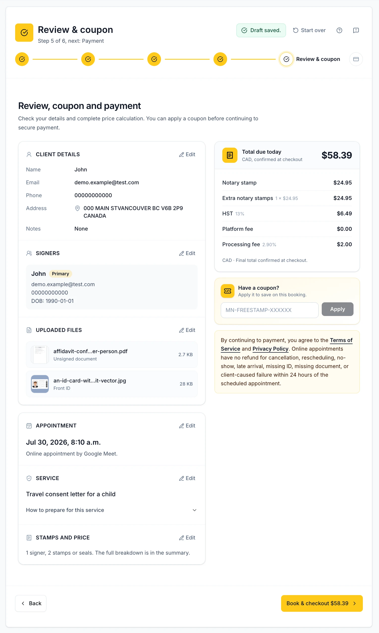
Task: Click the help question mark icon
Action: click(339, 30)
